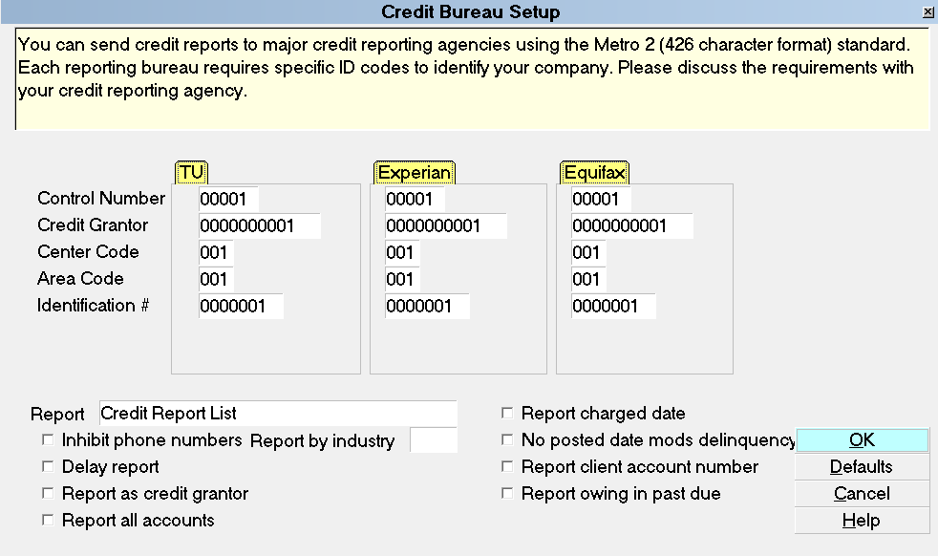Restore values with the Defaults button
The image size is (938, 556).
pos(862,466)
